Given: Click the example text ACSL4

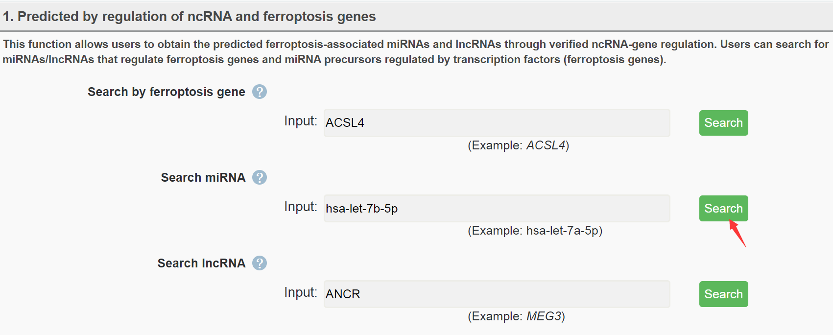Looking at the screenshot, I should pos(546,145).
